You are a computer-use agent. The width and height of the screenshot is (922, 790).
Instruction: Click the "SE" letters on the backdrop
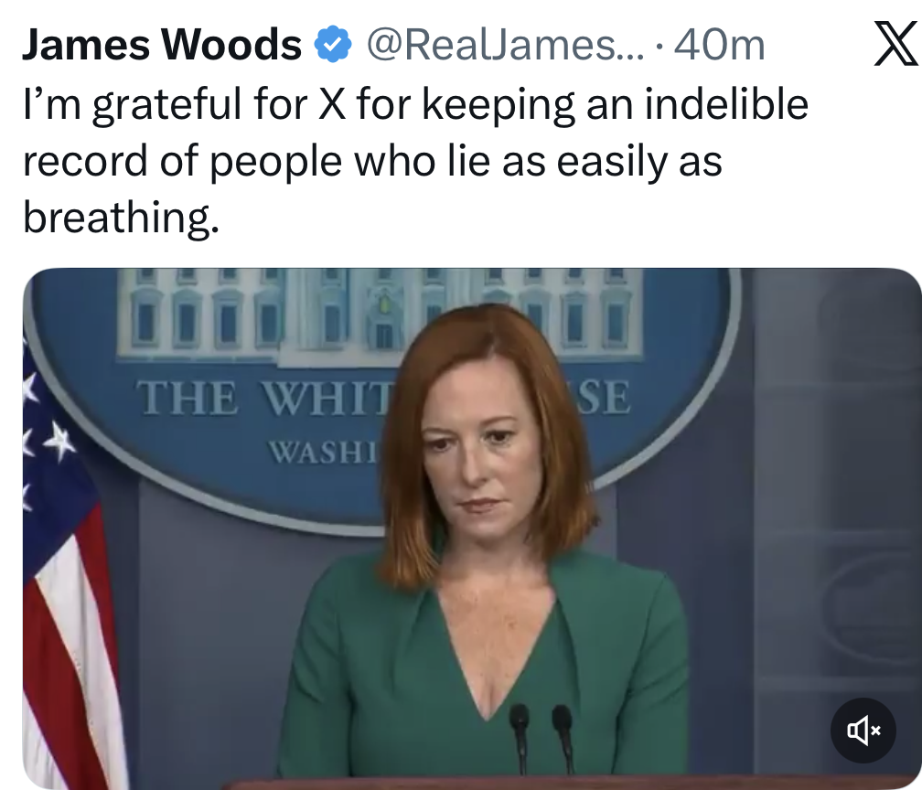coord(603,398)
